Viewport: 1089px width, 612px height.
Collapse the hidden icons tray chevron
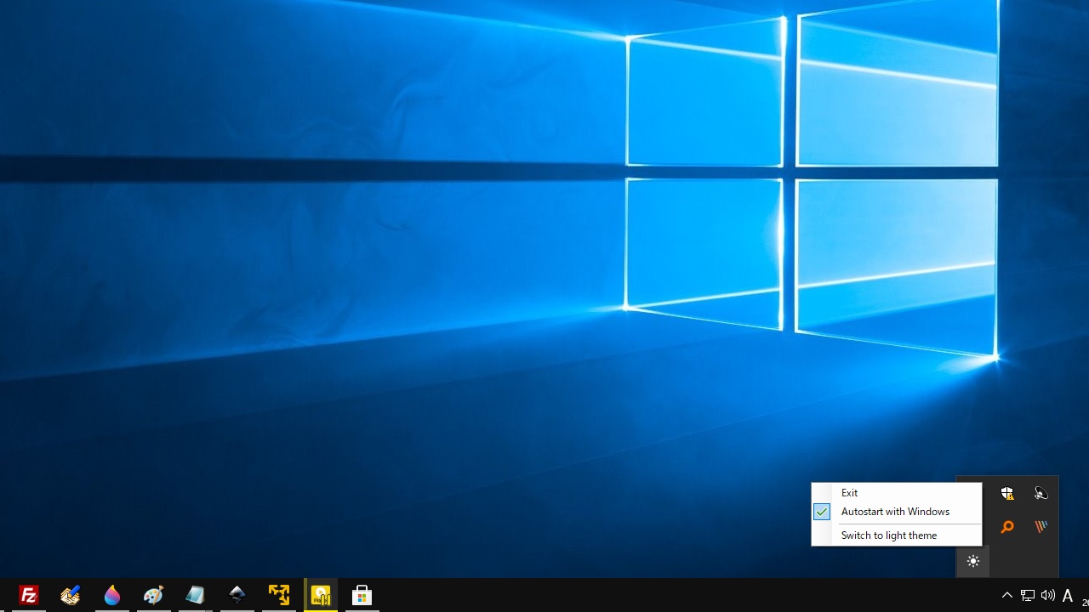(1007, 595)
